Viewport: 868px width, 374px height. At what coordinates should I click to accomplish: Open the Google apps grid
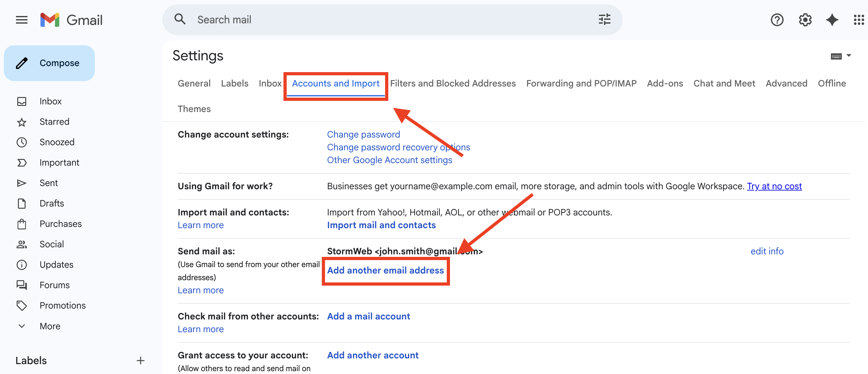tap(858, 20)
